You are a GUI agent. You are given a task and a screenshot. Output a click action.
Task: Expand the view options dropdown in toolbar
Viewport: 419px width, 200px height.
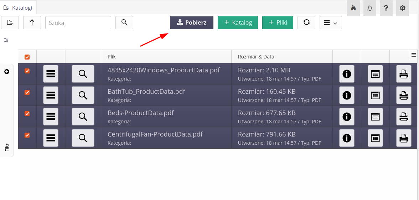tap(330, 23)
